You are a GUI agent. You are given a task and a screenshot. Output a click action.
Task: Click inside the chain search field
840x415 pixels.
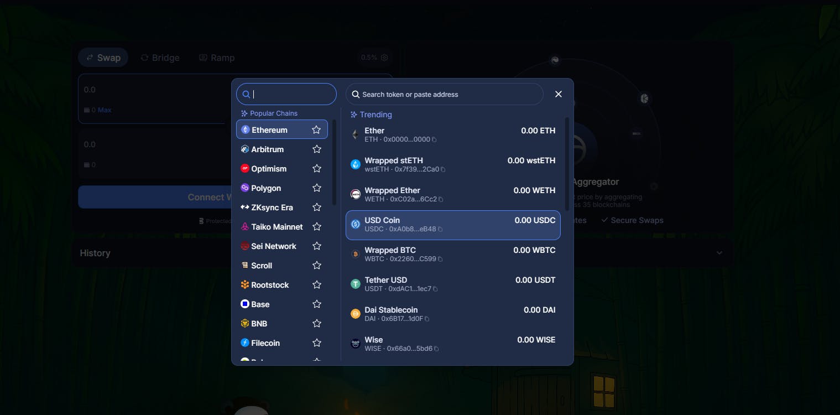[x=286, y=94]
